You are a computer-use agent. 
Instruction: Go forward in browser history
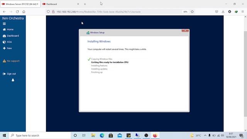pos(11,12)
